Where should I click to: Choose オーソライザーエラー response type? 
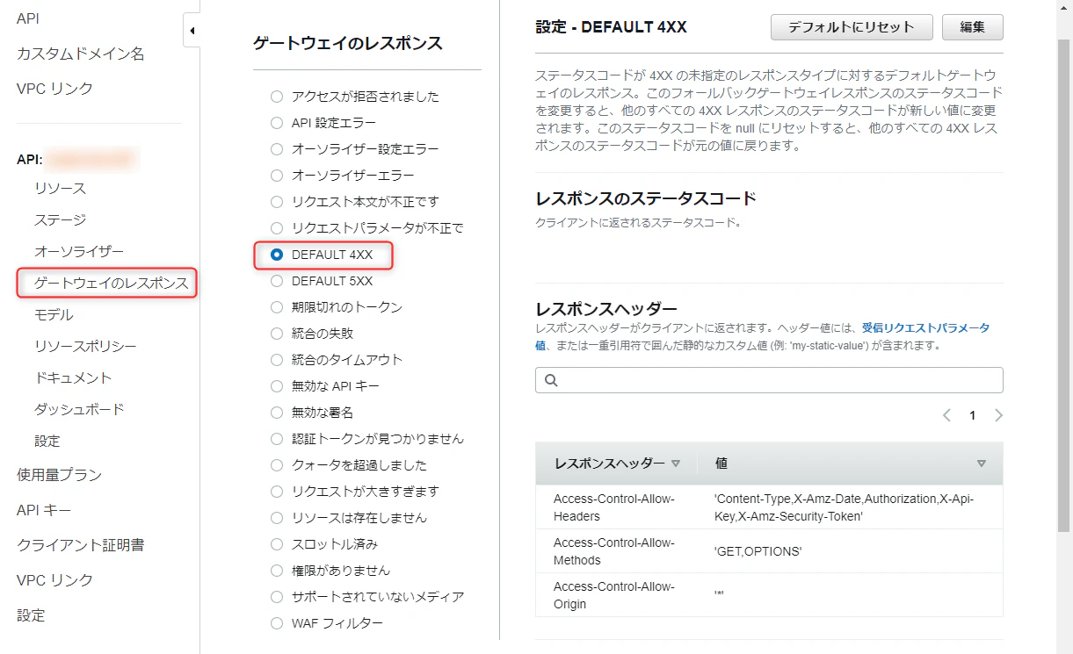coord(277,176)
